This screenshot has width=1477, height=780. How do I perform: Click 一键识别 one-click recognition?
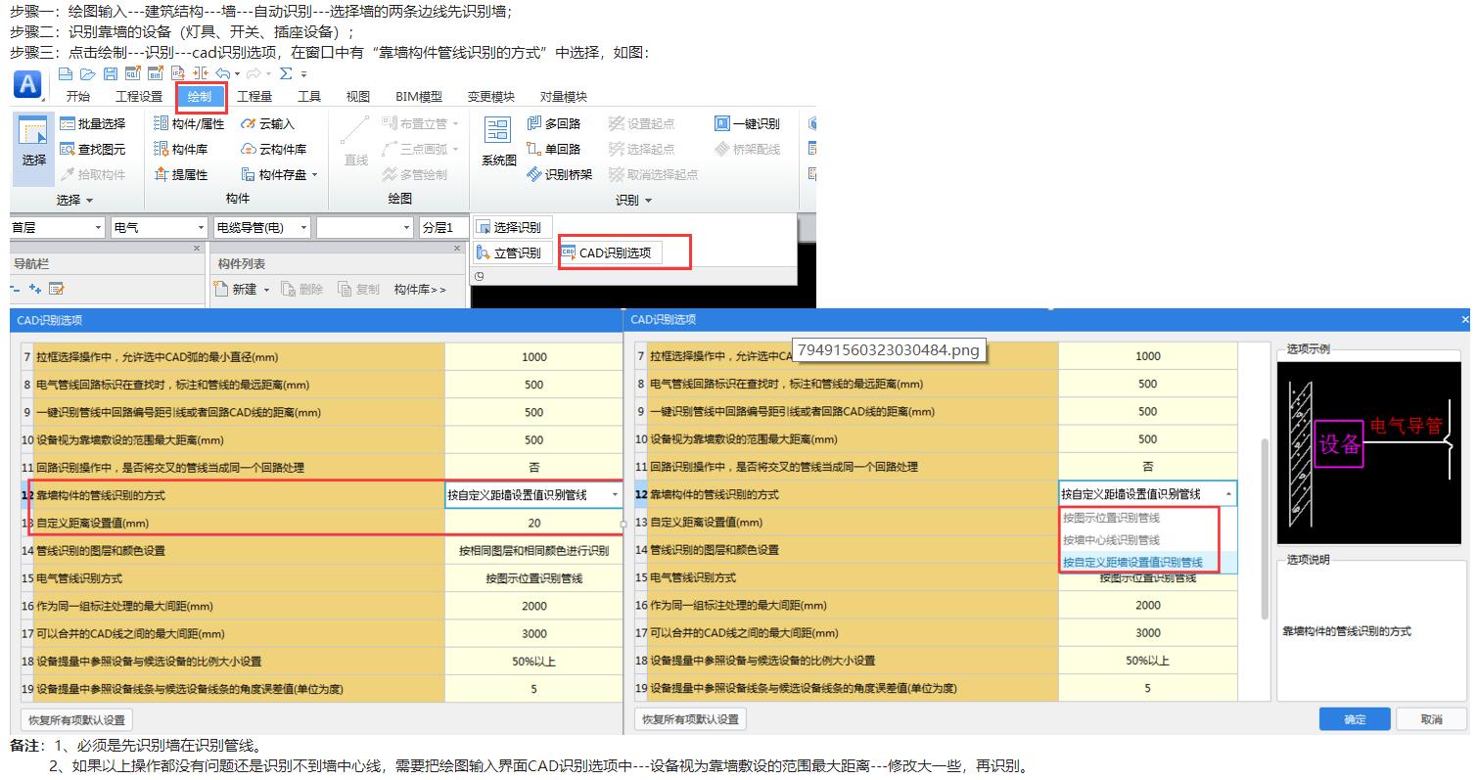pyautogui.click(x=747, y=124)
